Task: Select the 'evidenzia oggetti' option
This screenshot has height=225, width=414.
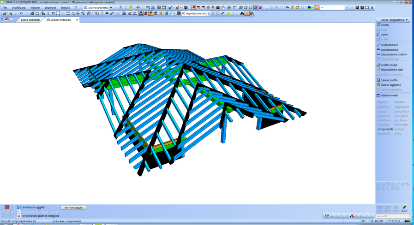Action: tap(33, 207)
